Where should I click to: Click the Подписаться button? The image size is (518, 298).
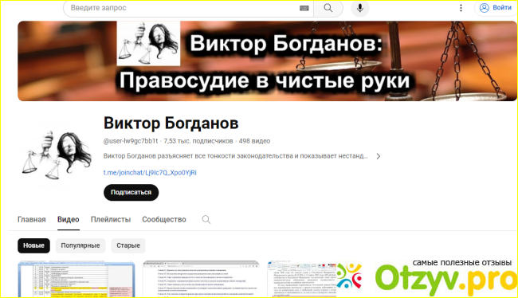[x=131, y=192]
